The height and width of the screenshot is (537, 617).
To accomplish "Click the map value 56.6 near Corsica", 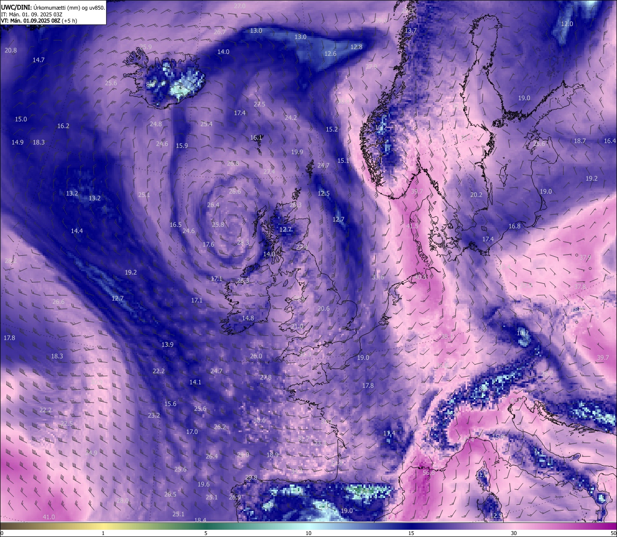I will pos(429,472).
